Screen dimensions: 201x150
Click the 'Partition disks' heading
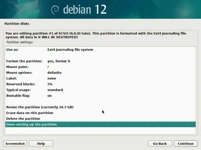point(17,23)
